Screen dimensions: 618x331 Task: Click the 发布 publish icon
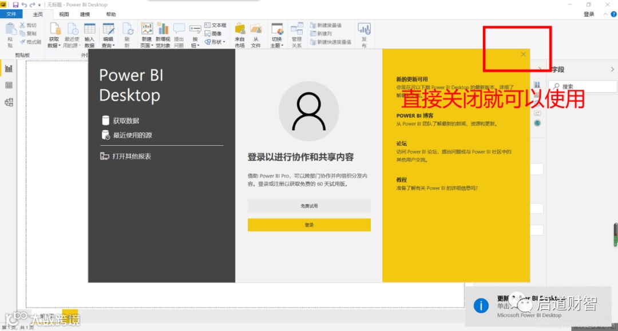click(x=364, y=29)
